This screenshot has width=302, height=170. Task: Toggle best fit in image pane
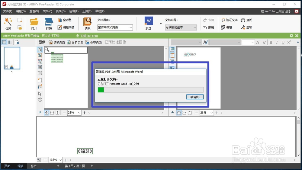click(47, 113)
